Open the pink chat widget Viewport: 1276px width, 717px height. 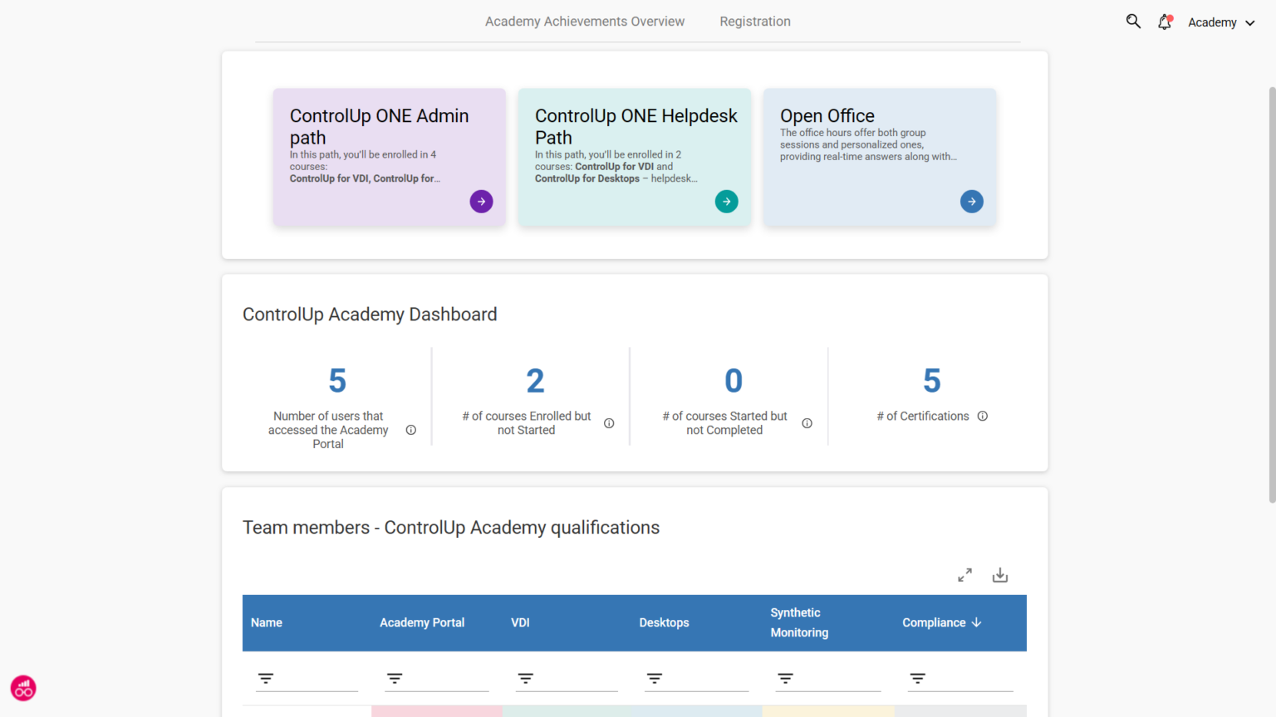[22, 688]
